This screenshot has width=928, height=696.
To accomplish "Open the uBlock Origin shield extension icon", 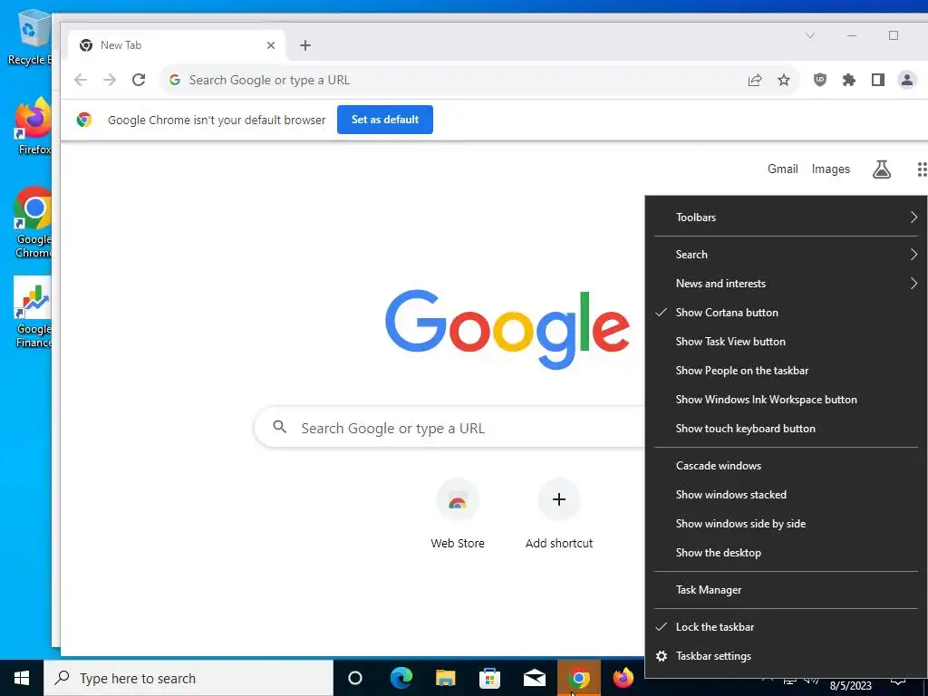I will (x=819, y=80).
